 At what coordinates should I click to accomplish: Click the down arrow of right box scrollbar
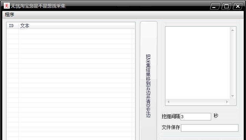tap(232, 96)
